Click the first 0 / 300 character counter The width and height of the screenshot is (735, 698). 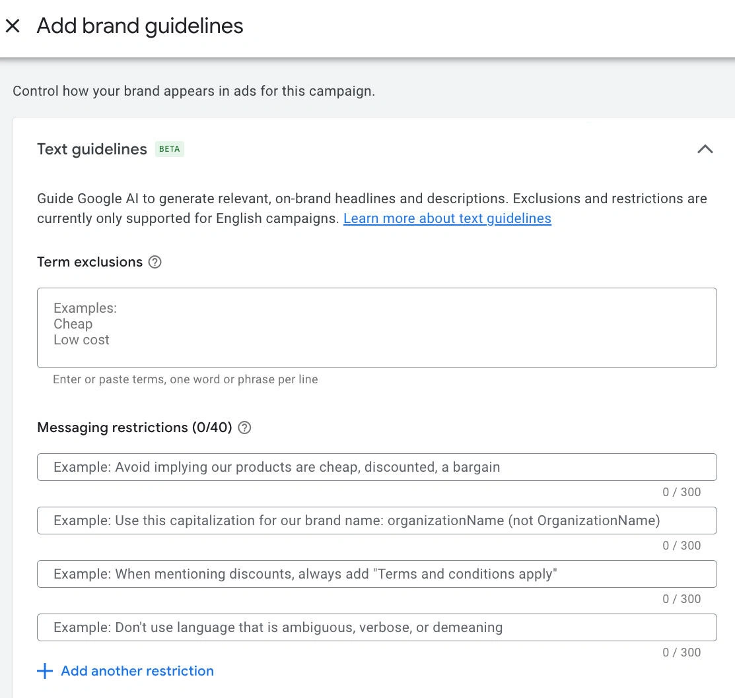click(682, 492)
